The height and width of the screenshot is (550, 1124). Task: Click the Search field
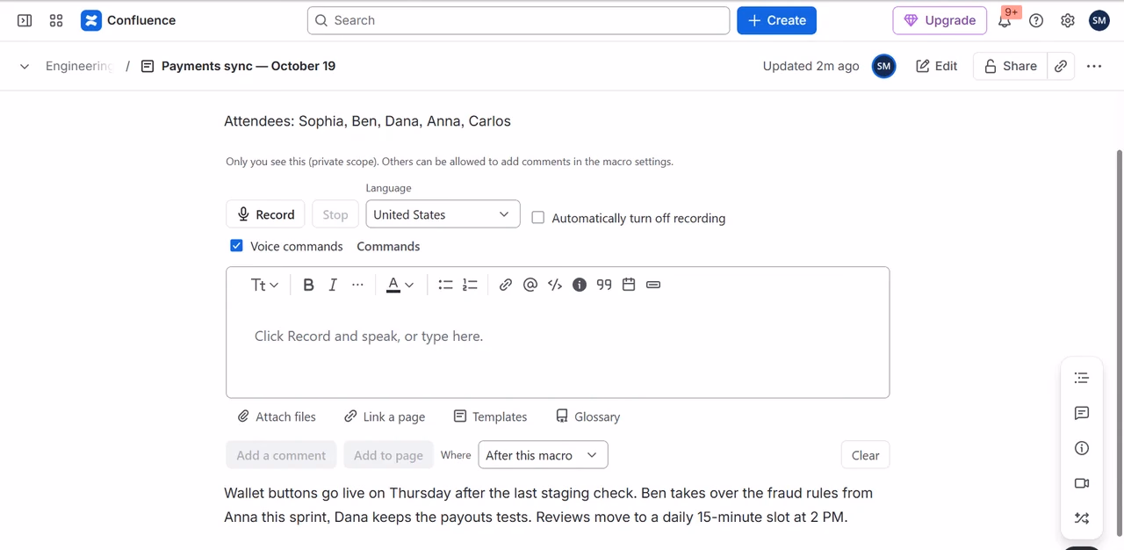click(518, 20)
